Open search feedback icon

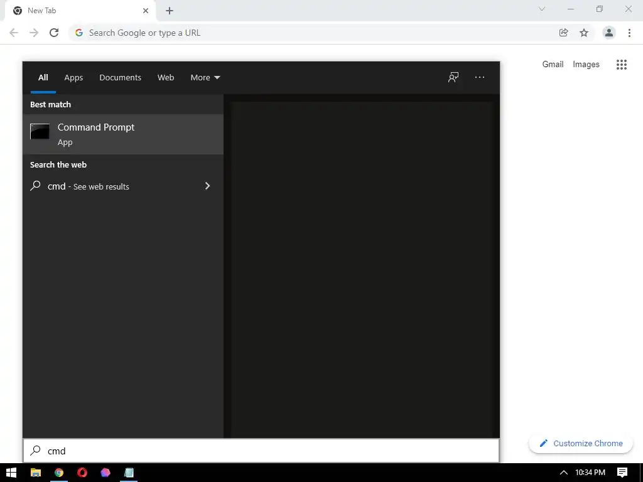[x=453, y=77]
